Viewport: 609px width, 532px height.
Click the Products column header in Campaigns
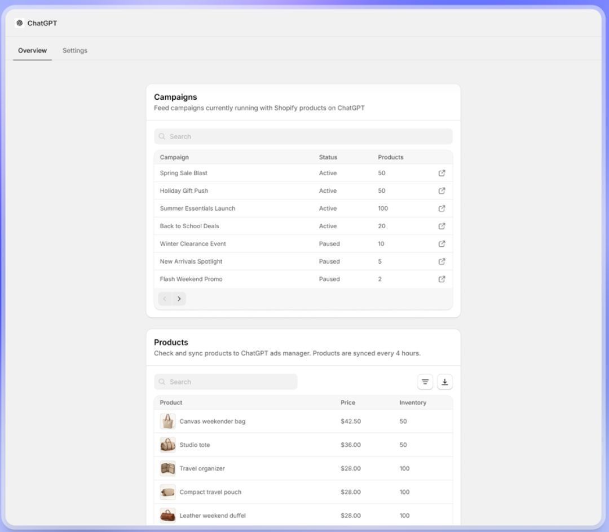tap(391, 157)
